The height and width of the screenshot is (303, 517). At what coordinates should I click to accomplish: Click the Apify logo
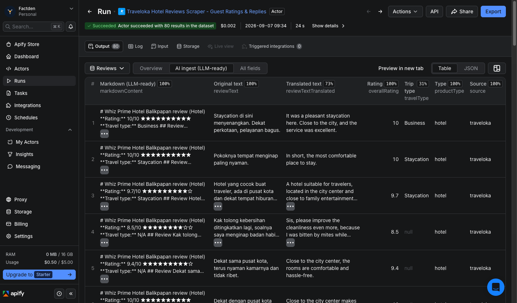pos(14,294)
